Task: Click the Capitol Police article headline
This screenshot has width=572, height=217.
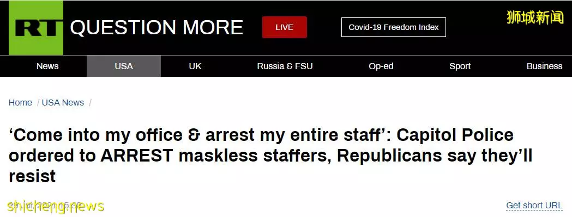Action: point(270,156)
